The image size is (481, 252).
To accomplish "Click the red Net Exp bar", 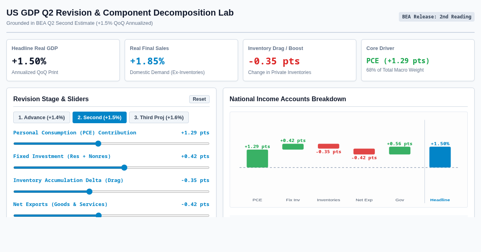I will [364, 152].
